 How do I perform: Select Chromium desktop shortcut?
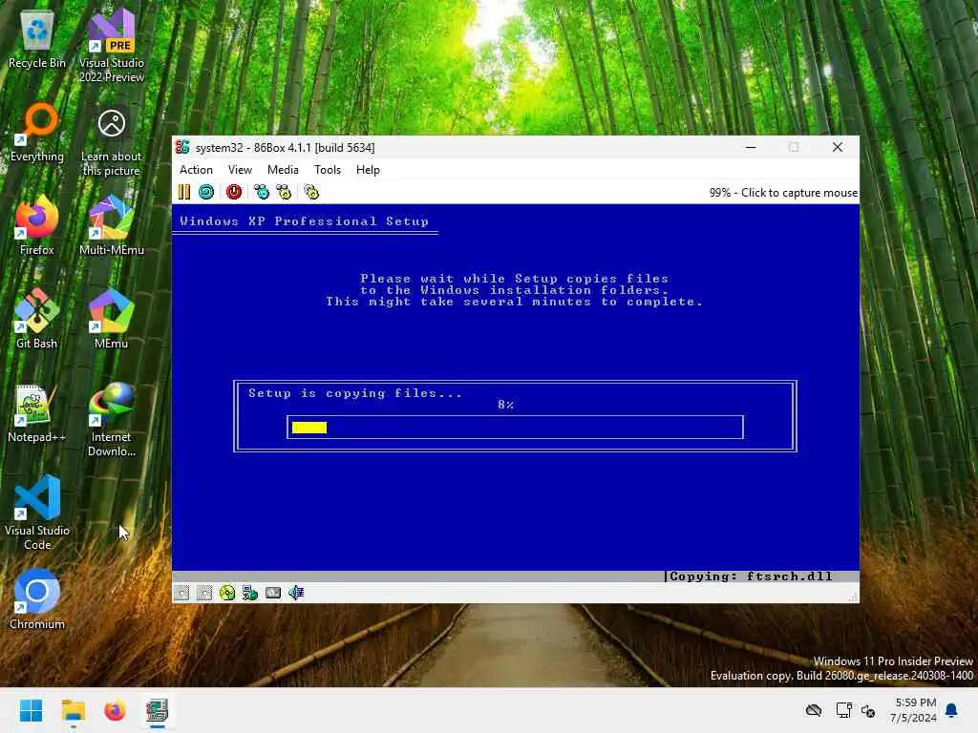point(37,600)
